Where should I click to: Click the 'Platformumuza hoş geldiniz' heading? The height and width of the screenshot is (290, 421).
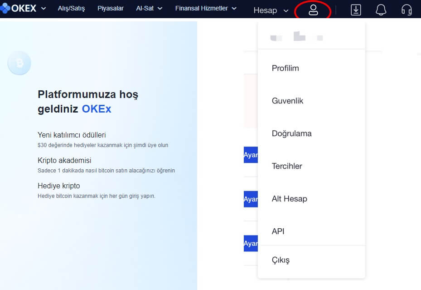[88, 102]
